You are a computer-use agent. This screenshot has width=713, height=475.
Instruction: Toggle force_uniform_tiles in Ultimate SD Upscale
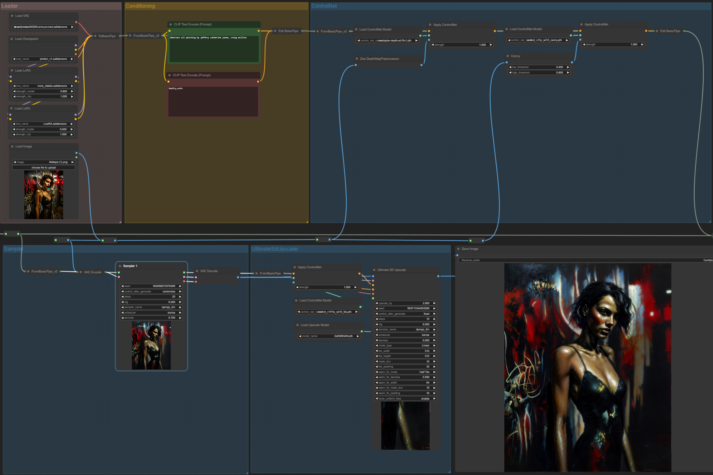tap(405, 399)
